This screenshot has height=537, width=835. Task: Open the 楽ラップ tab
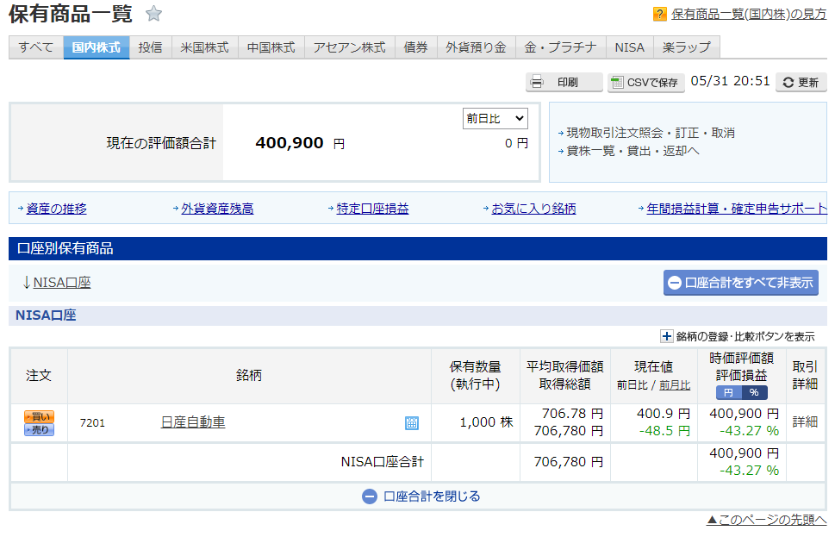[687, 47]
